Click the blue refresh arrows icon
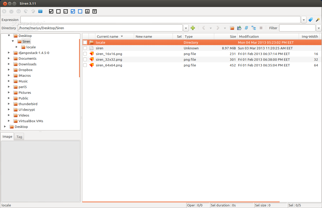 click(x=247, y=28)
